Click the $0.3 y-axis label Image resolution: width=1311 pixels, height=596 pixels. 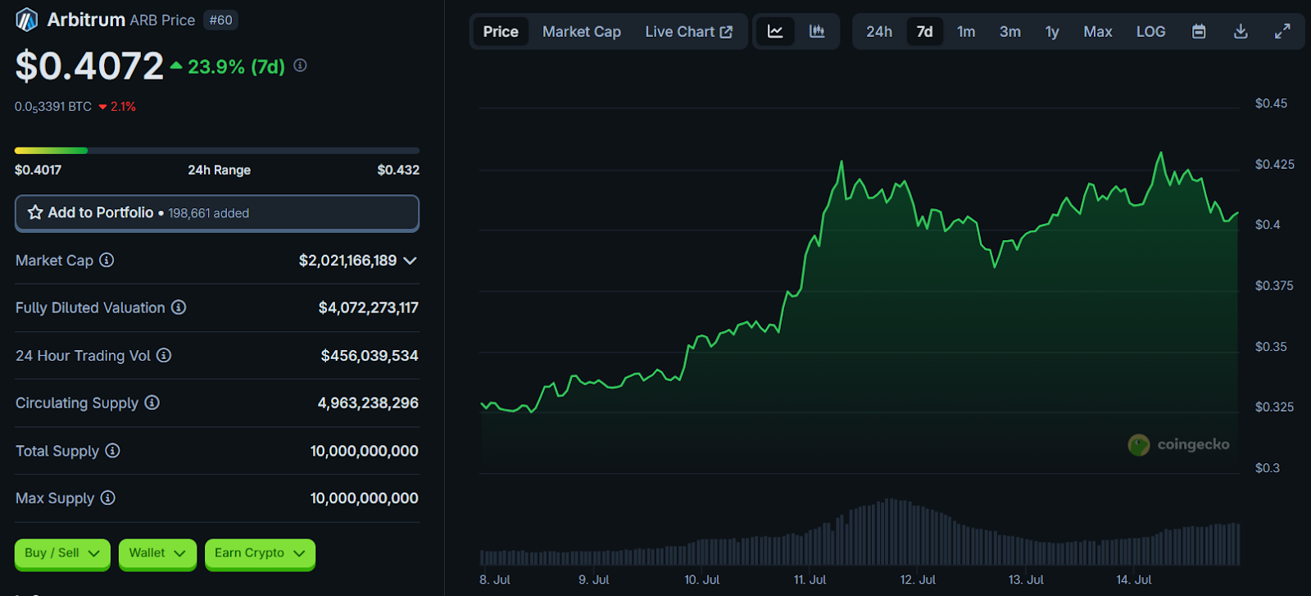pyautogui.click(x=1267, y=468)
